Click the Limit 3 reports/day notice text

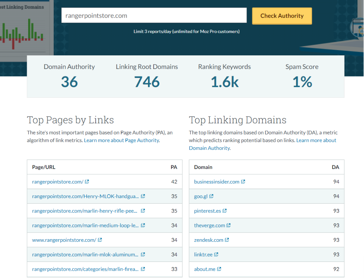pos(187,31)
